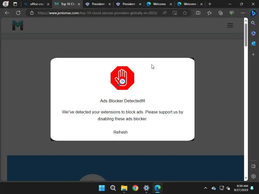Viewport: 259px width, 194px height.
Task: Click the muted volume tray icon
Action: point(228,188)
